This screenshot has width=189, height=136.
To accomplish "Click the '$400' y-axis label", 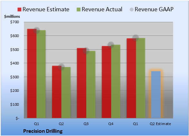I will point(14,63).
